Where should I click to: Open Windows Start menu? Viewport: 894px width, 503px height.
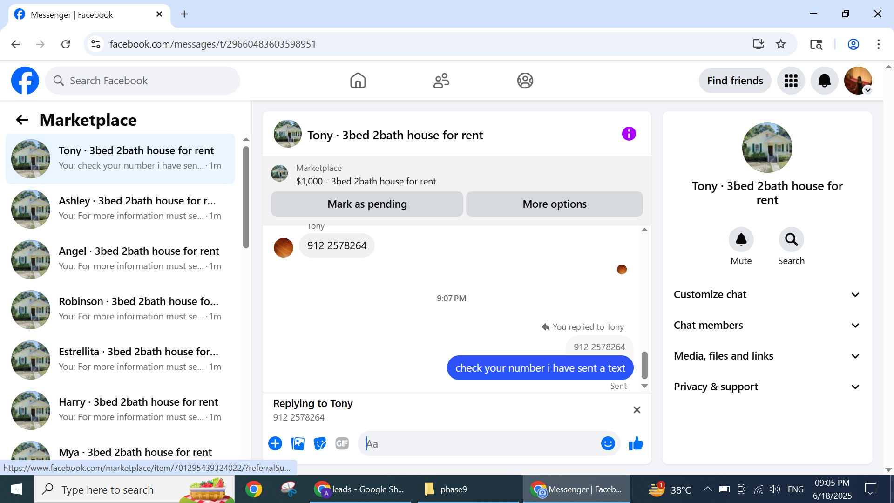coord(17,489)
